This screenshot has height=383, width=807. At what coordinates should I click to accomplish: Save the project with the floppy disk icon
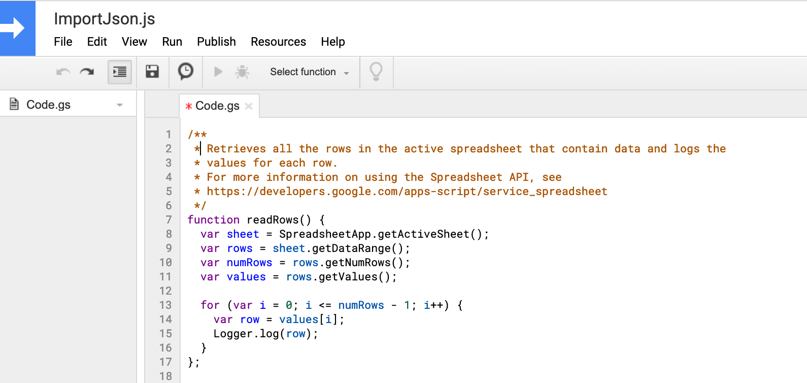(x=152, y=72)
